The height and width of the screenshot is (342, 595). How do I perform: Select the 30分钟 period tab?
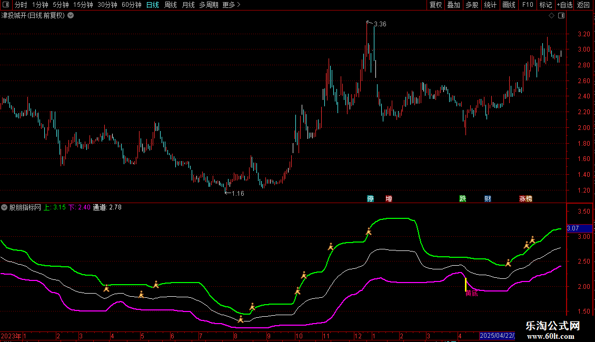(107, 5)
